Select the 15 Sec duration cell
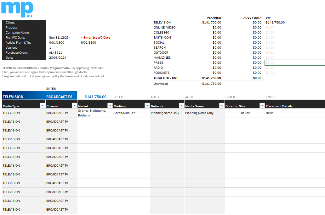Screen dimensions: 325x215 click(245, 113)
